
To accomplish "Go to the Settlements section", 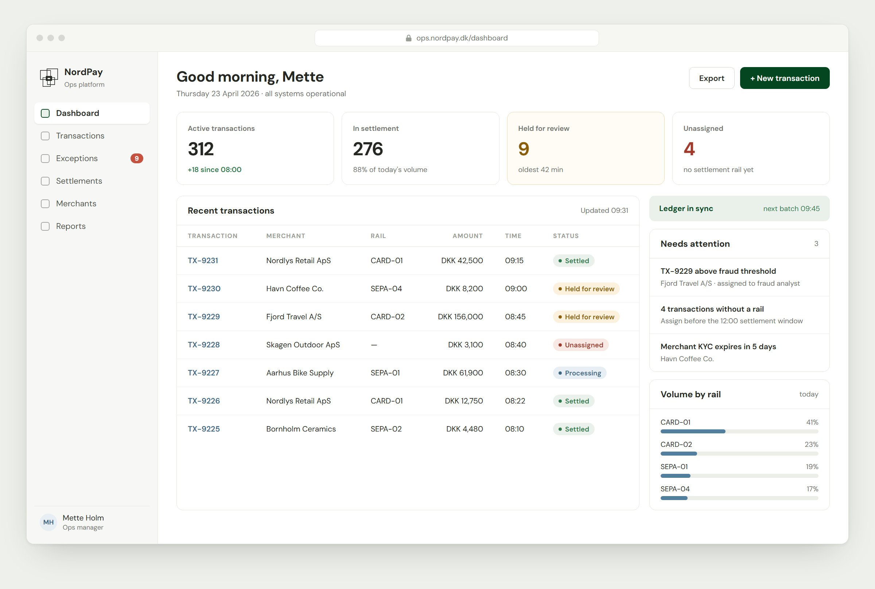I will (x=92, y=181).
